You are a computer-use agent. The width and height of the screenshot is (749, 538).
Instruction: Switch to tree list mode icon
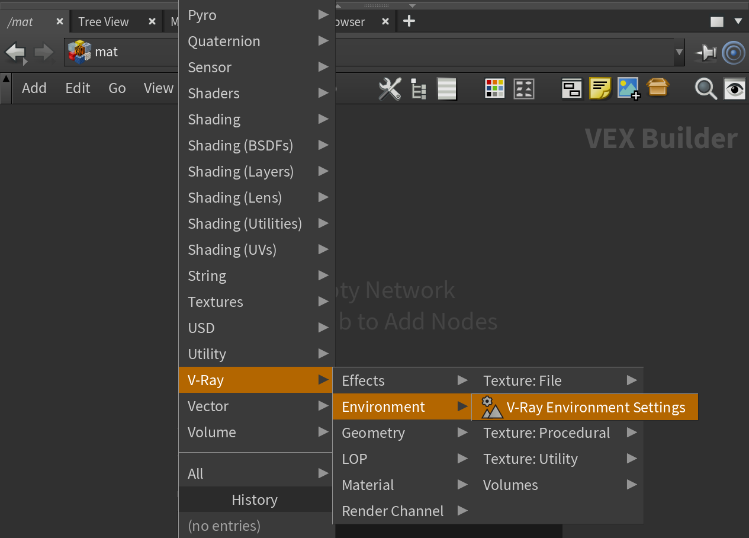click(419, 89)
